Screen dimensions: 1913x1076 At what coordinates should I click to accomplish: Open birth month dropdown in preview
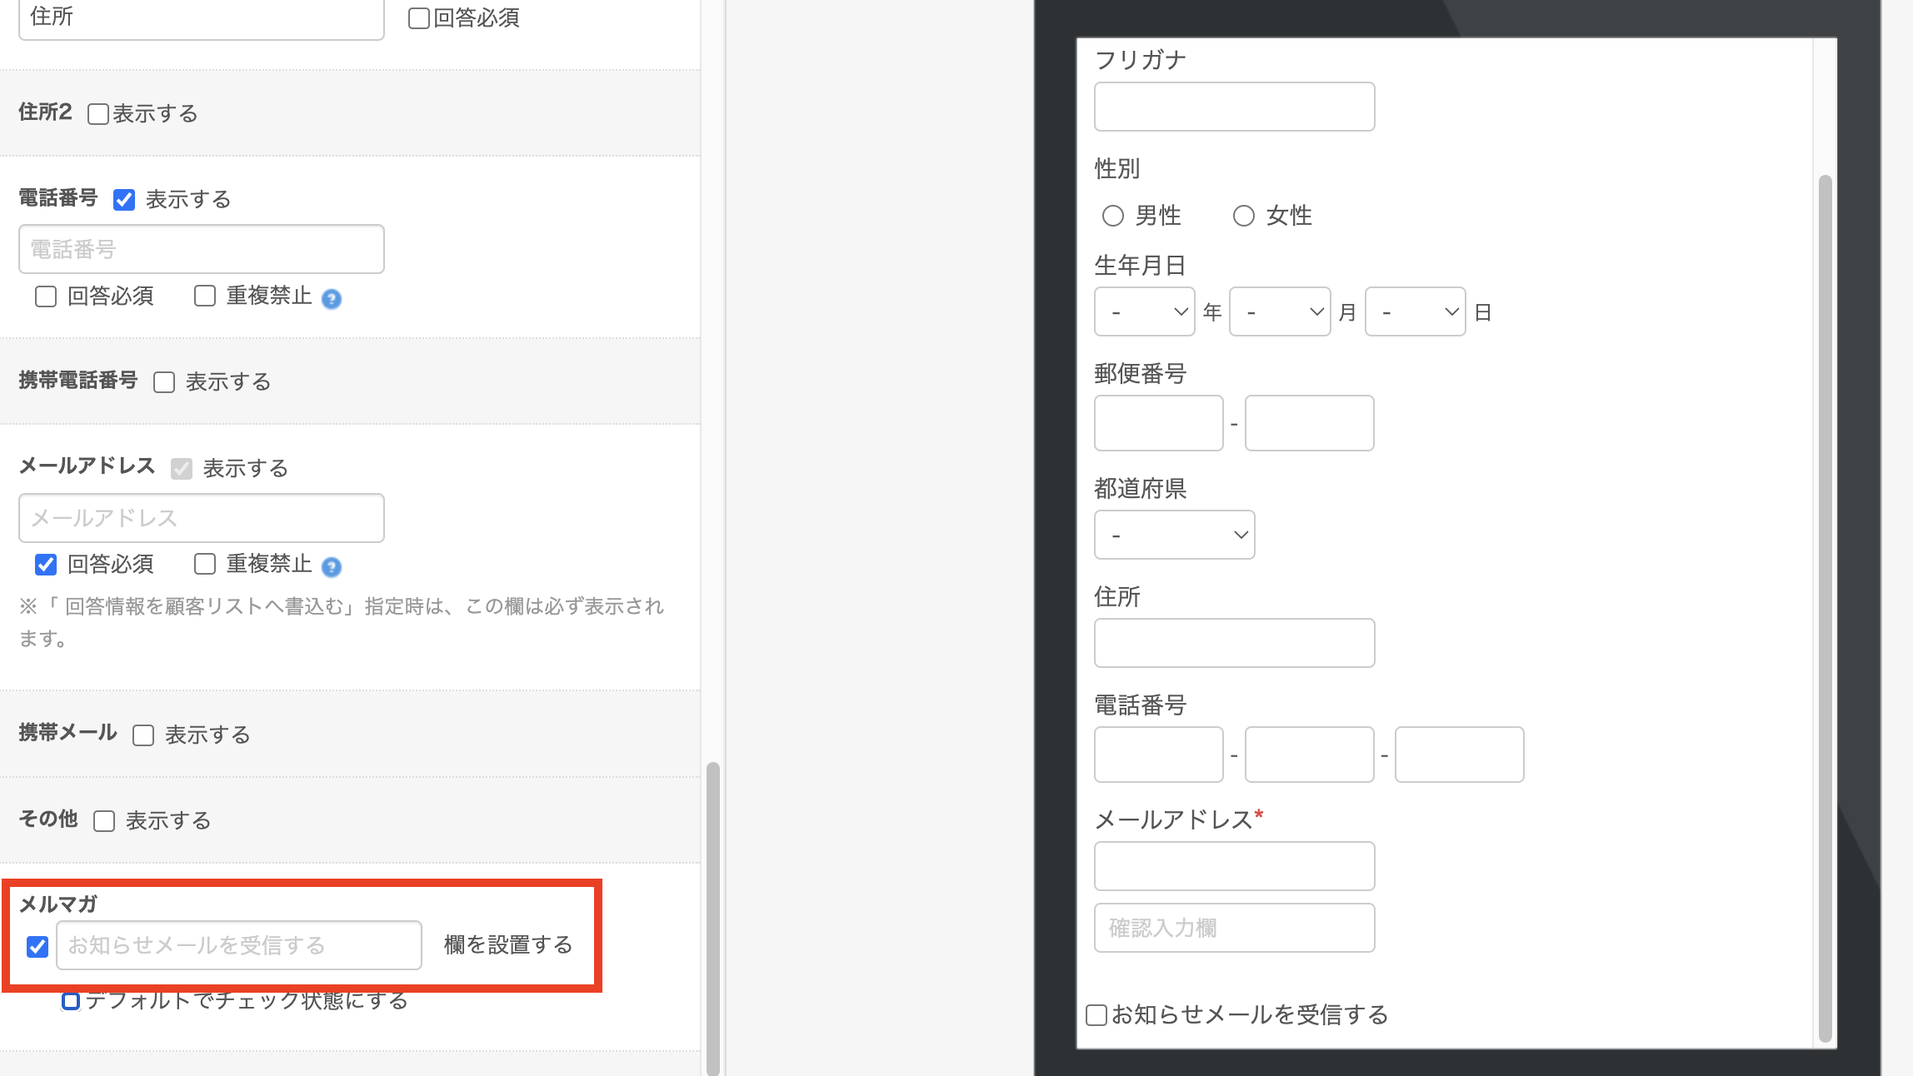click(1279, 312)
